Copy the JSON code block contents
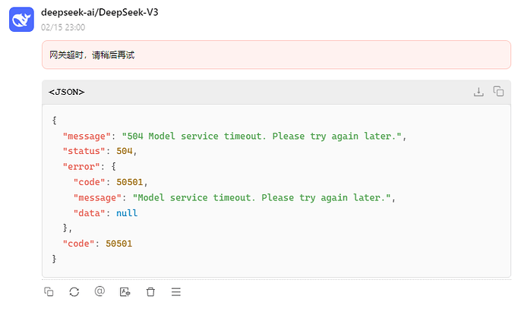Viewport: 524px width, 330px height. click(498, 91)
